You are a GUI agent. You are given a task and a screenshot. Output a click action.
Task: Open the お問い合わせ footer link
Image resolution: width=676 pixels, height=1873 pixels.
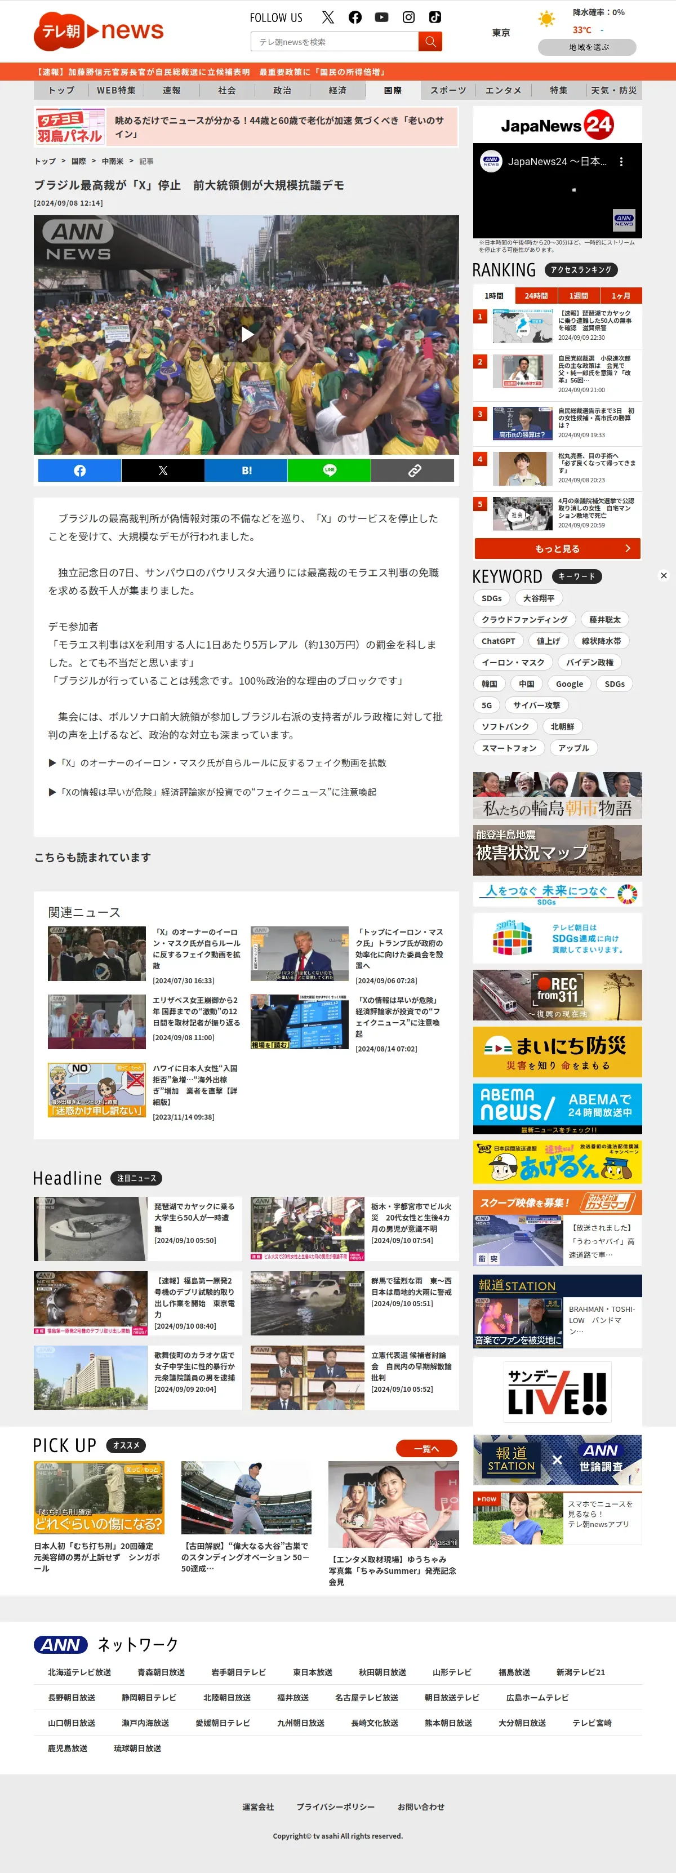click(421, 1807)
